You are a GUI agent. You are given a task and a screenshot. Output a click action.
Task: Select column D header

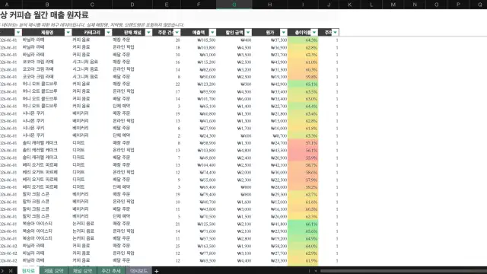tap(132, 5)
